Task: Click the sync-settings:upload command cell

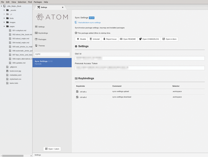Action: point(121,92)
